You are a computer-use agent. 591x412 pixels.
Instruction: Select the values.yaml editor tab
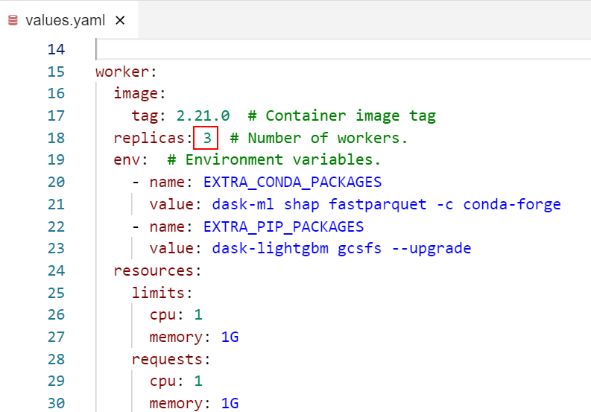tap(69, 20)
